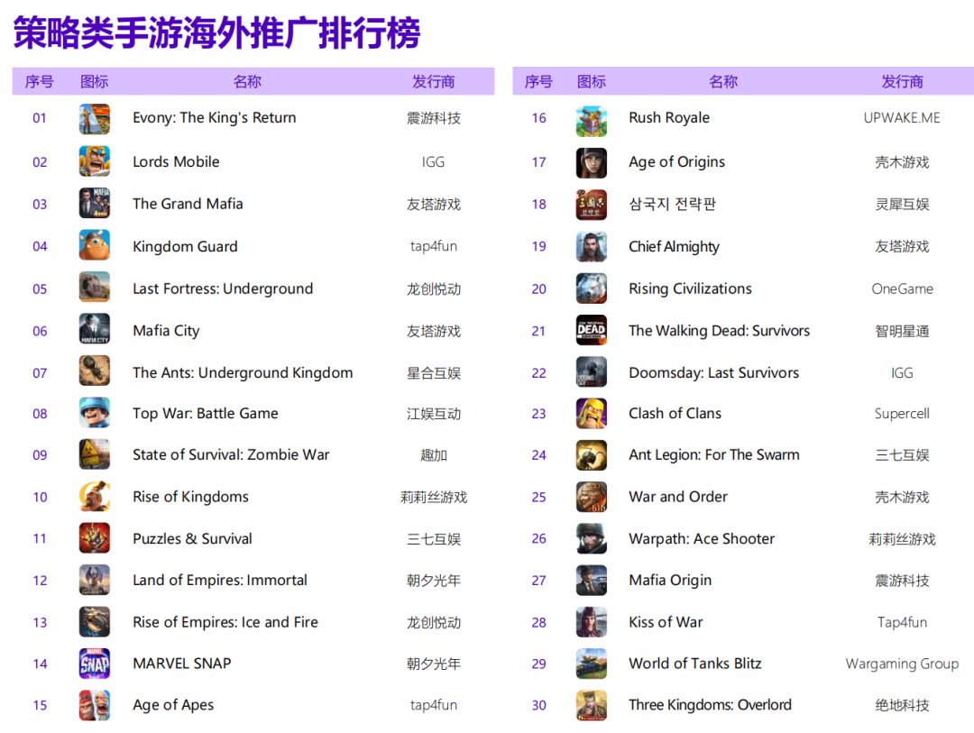Open the Kiss of War icon
974x733 pixels.
tap(592, 622)
